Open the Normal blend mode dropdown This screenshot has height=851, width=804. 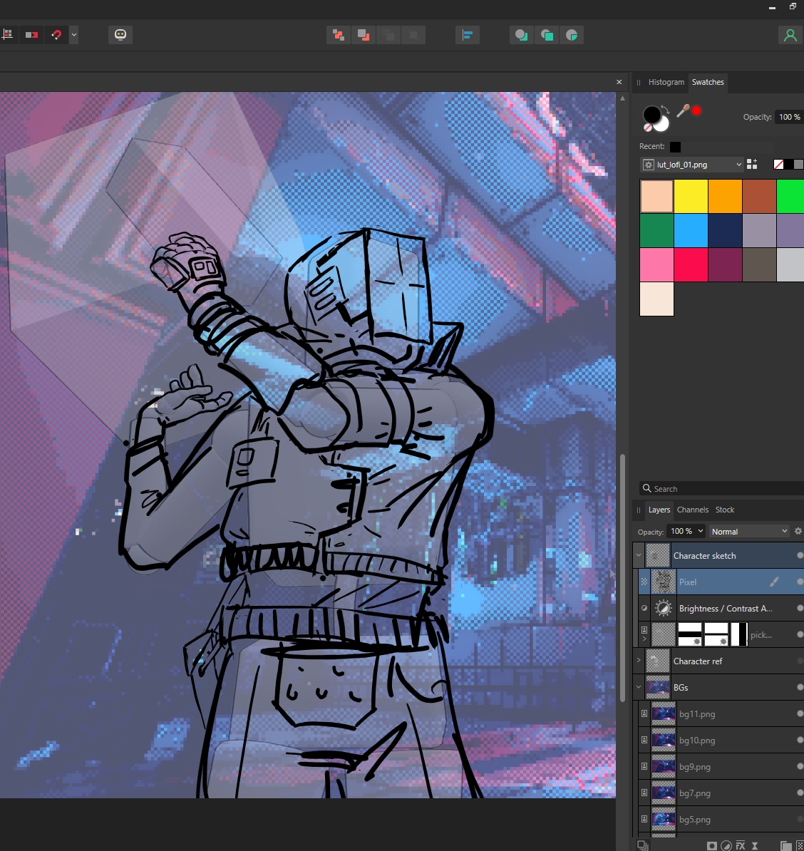coord(749,531)
